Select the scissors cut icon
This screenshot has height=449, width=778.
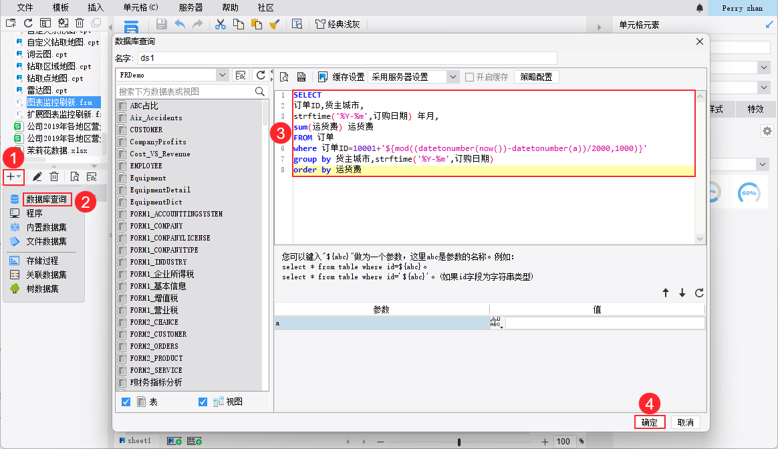pyautogui.click(x=221, y=24)
